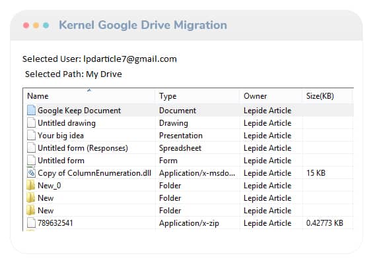Click the Form type cell
Viewport: 373px width, 264px height.
point(168,161)
